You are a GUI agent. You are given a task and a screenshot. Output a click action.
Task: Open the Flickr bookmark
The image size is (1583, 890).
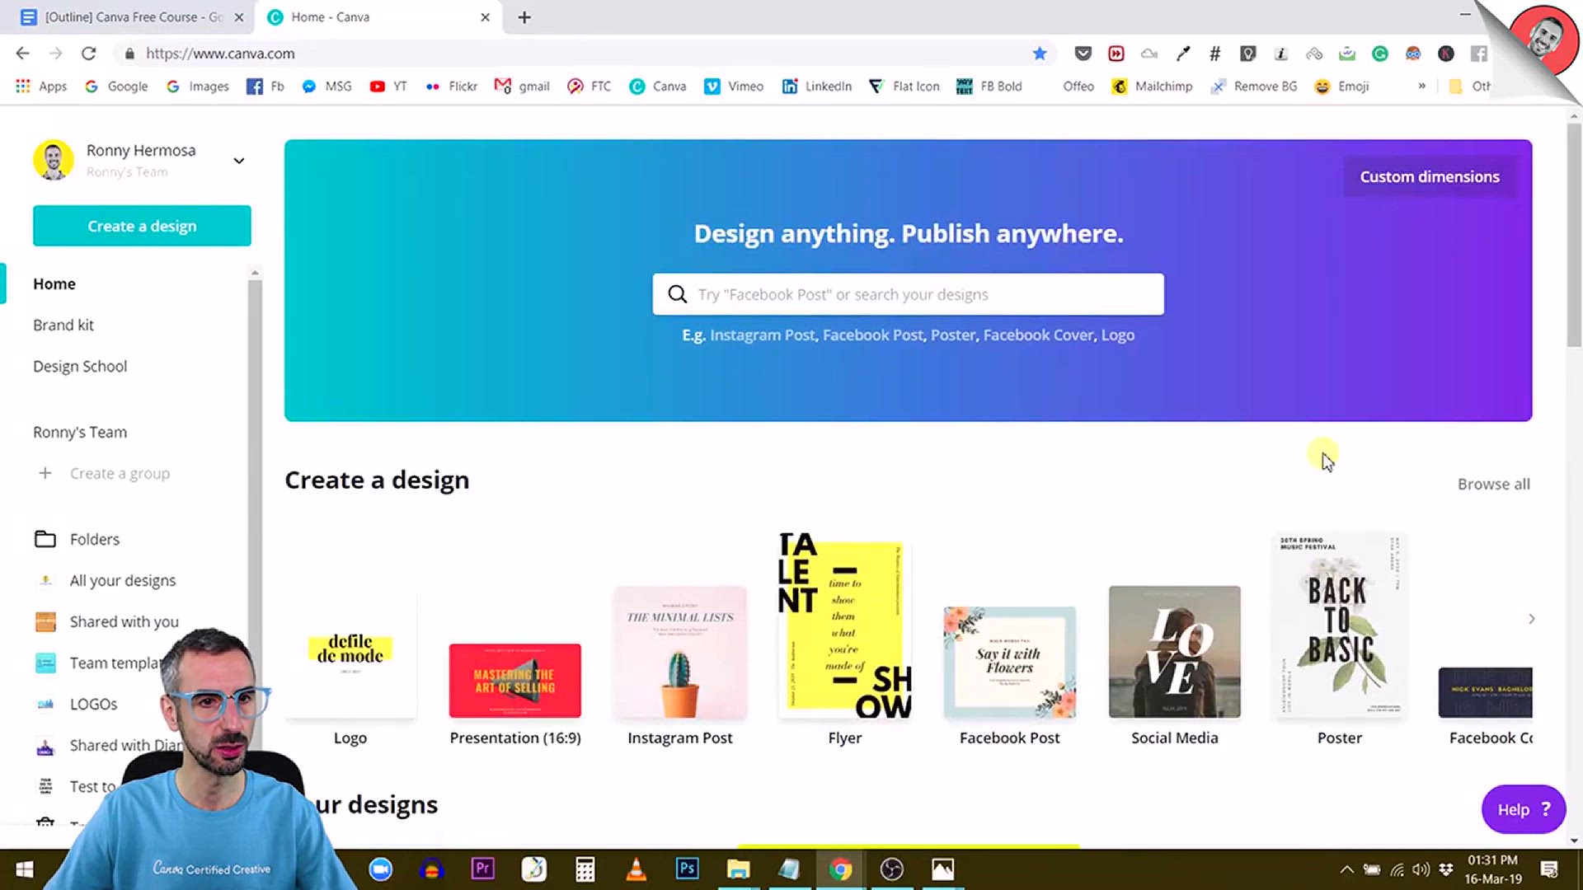pyautogui.click(x=451, y=86)
